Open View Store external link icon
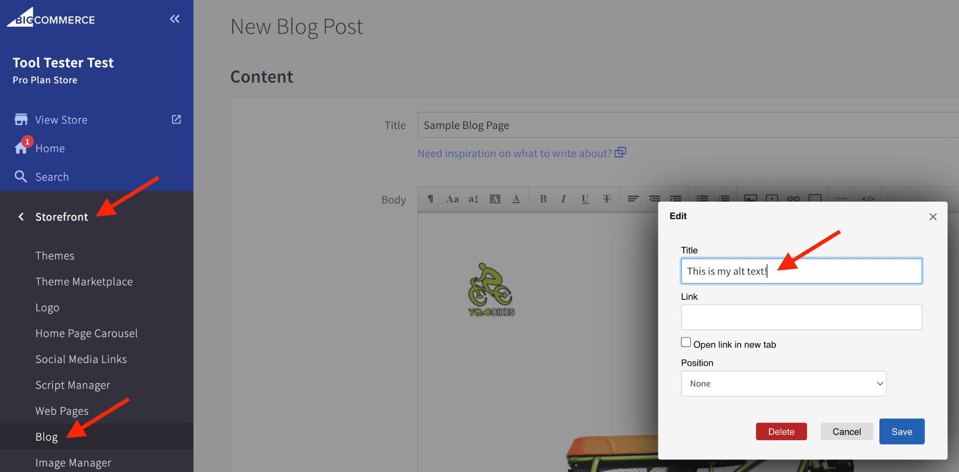This screenshot has height=472, width=959. (177, 119)
